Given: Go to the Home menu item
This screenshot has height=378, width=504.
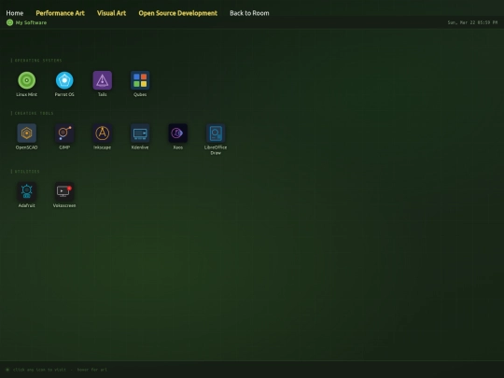Looking at the screenshot, I should point(15,13).
